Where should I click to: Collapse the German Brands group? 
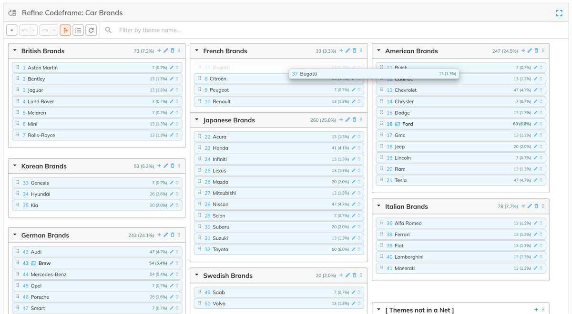(x=15, y=235)
